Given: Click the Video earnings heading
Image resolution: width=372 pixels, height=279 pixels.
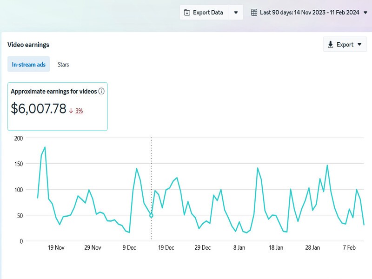Looking at the screenshot, I should (x=28, y=45).
